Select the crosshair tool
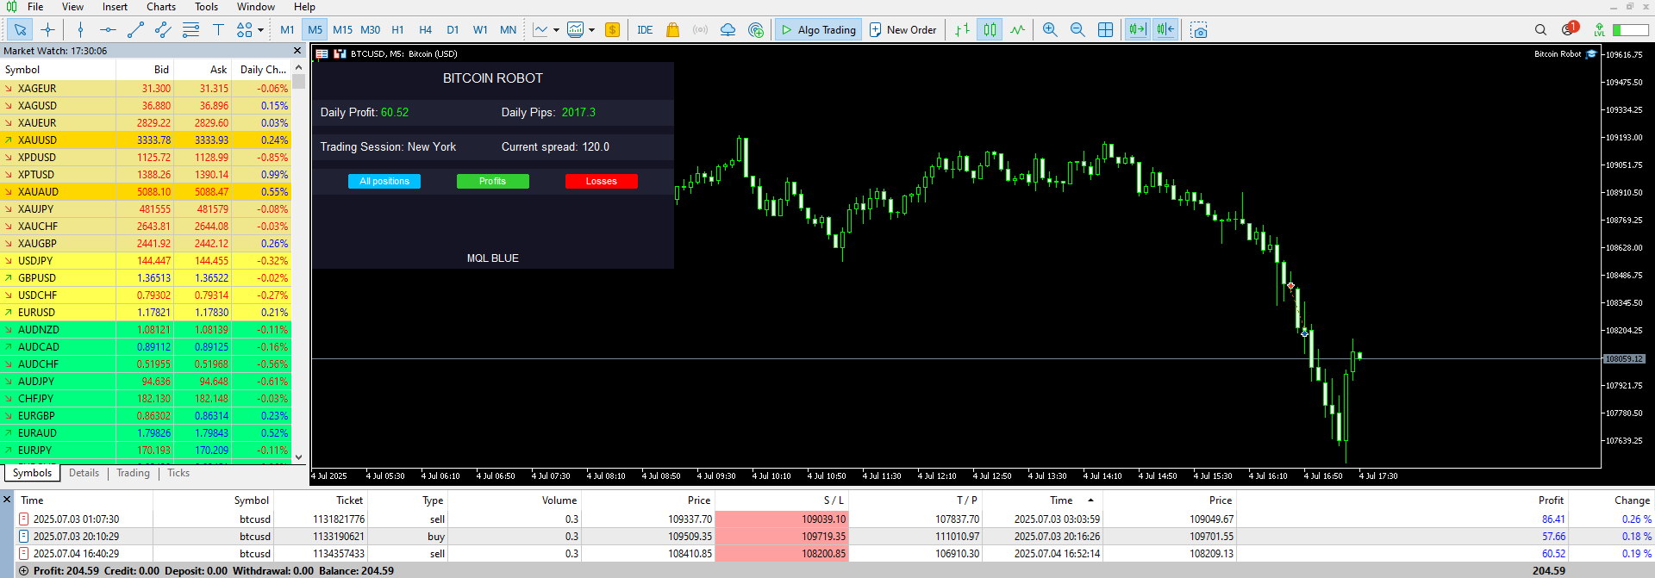This screenshot has height=578, width=1655. click(x=47, y=30)
